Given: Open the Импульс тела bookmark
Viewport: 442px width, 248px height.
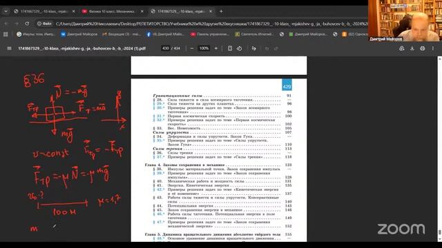Looking at the screenshot, I should click(36, 34).
